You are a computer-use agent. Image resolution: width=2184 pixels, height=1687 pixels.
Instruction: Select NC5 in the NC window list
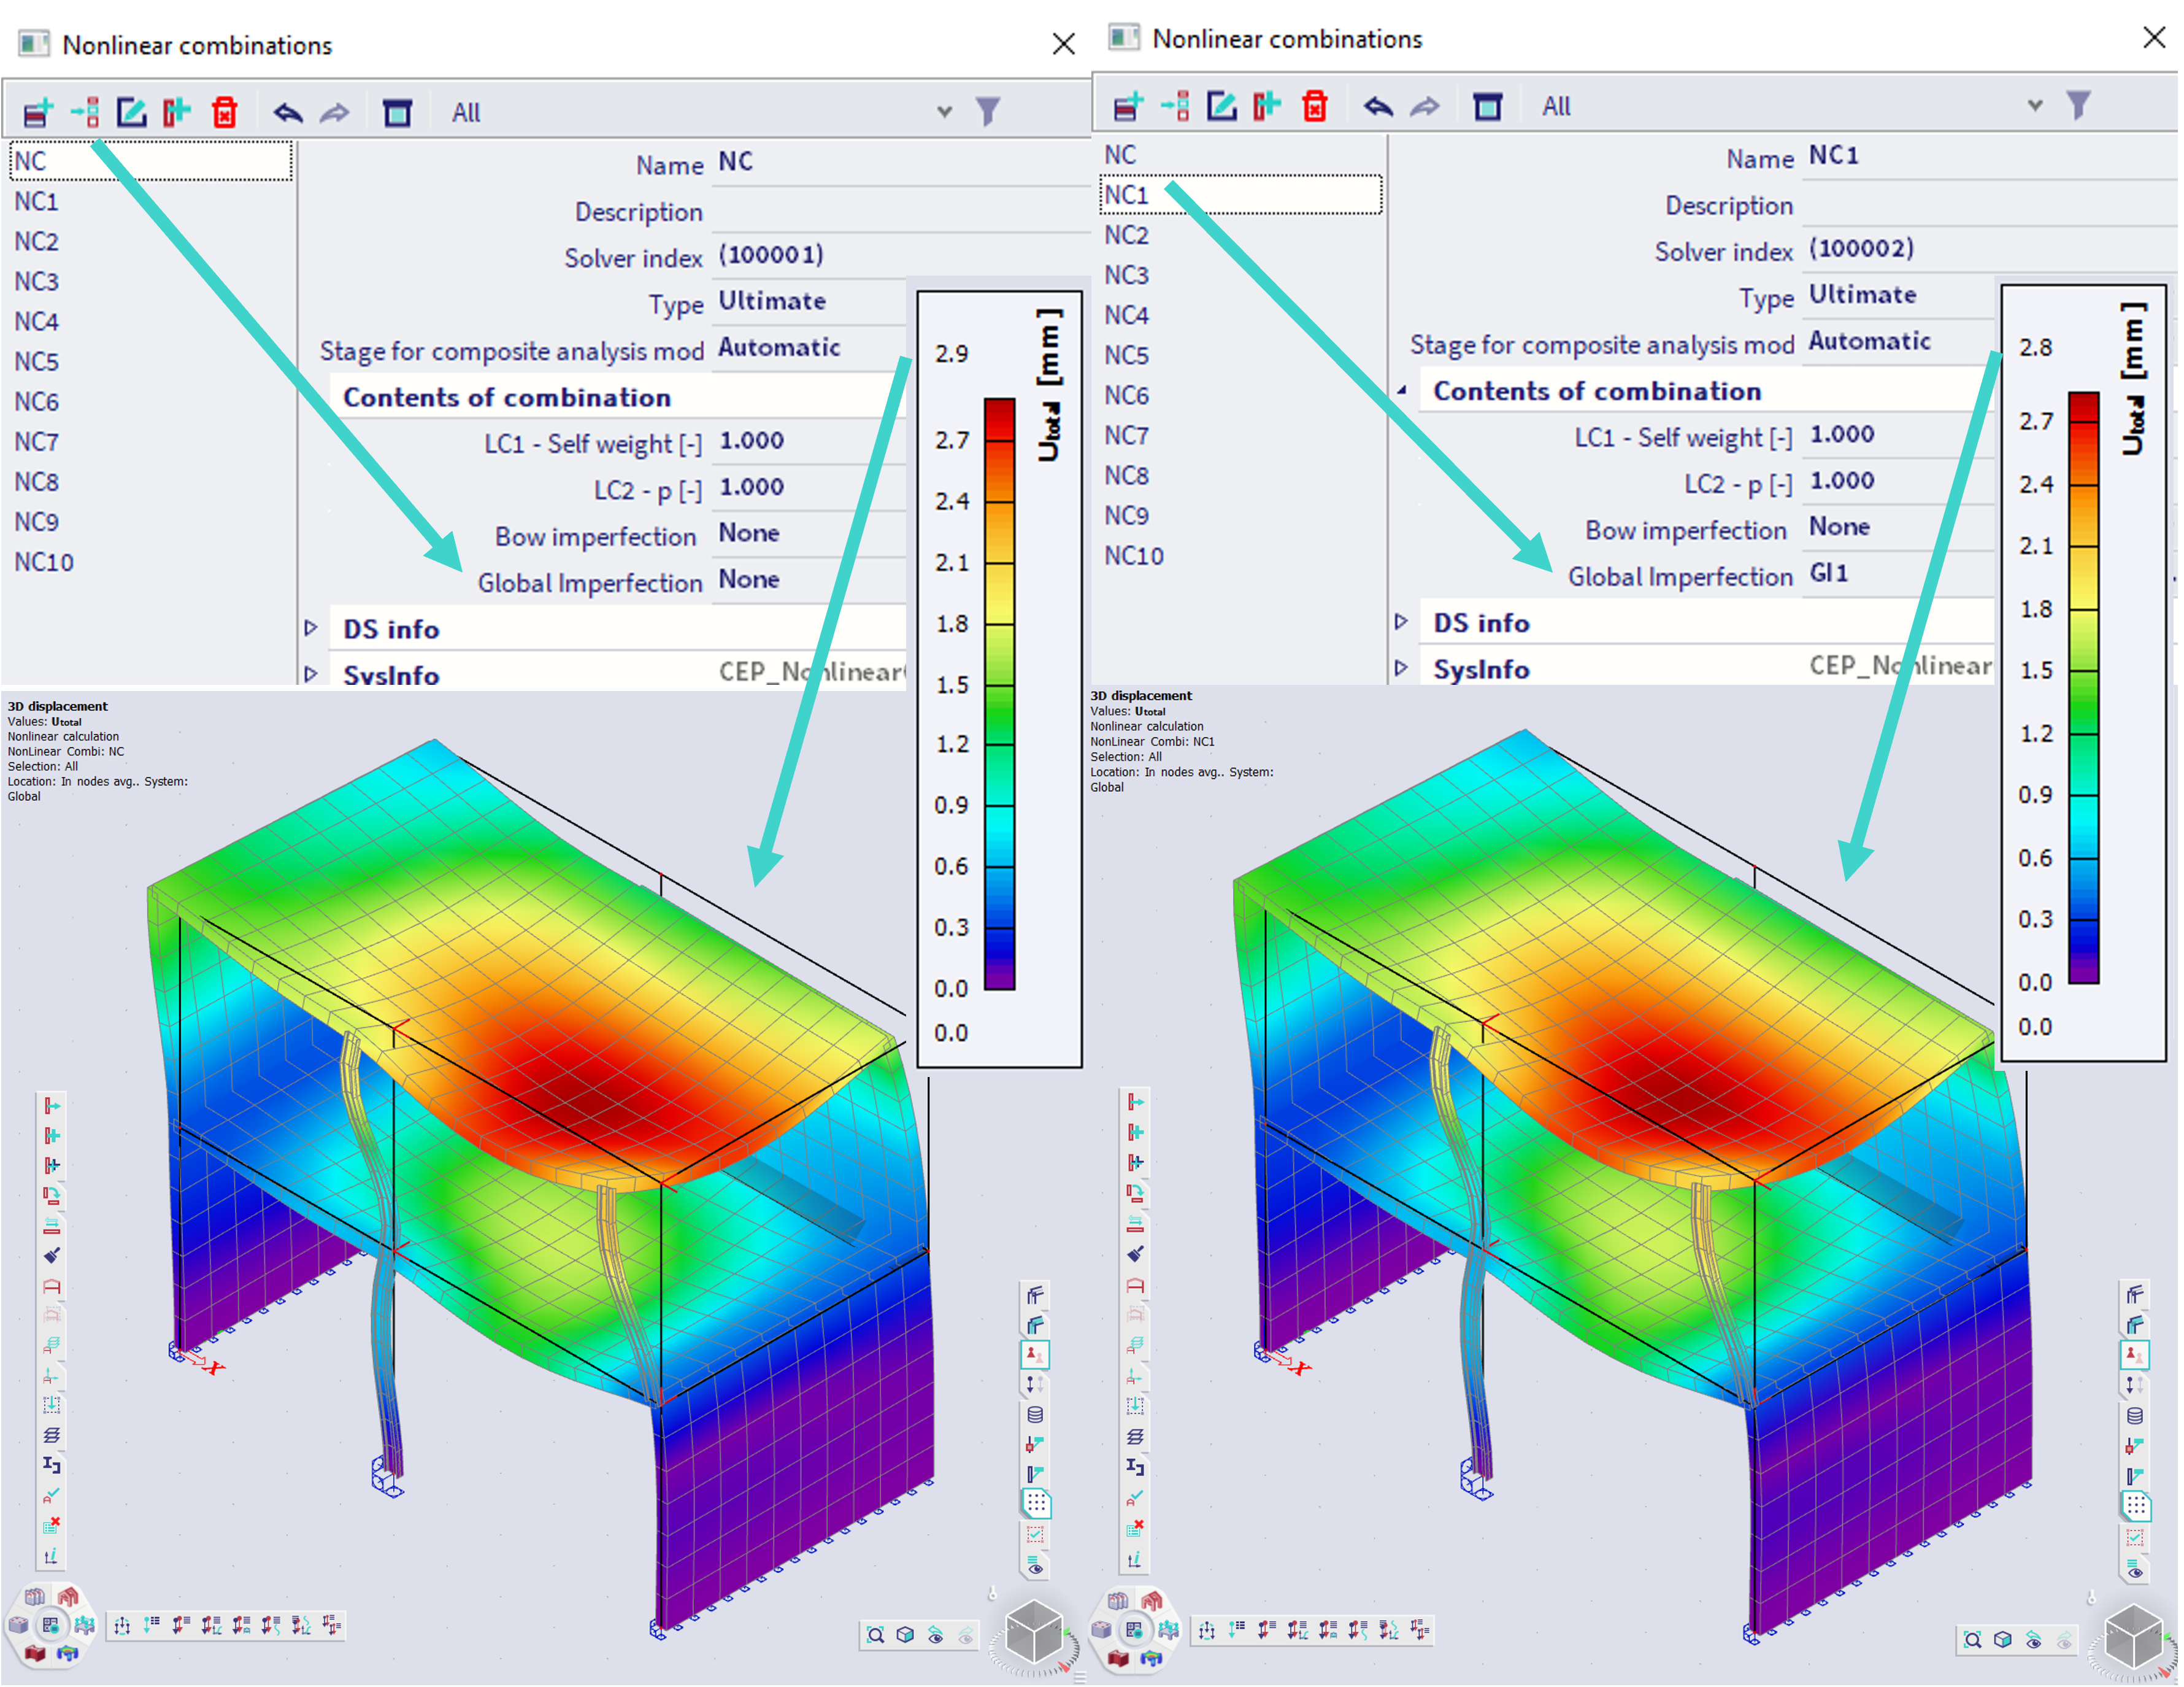37,361
